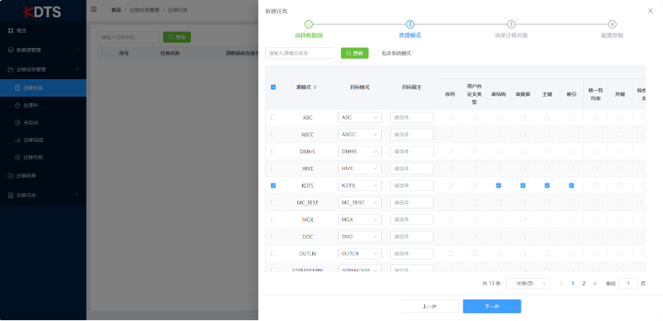Check the ABC row checkbox
The height and width of the screenshot is (321, 663).
click(x=273, y=117)
